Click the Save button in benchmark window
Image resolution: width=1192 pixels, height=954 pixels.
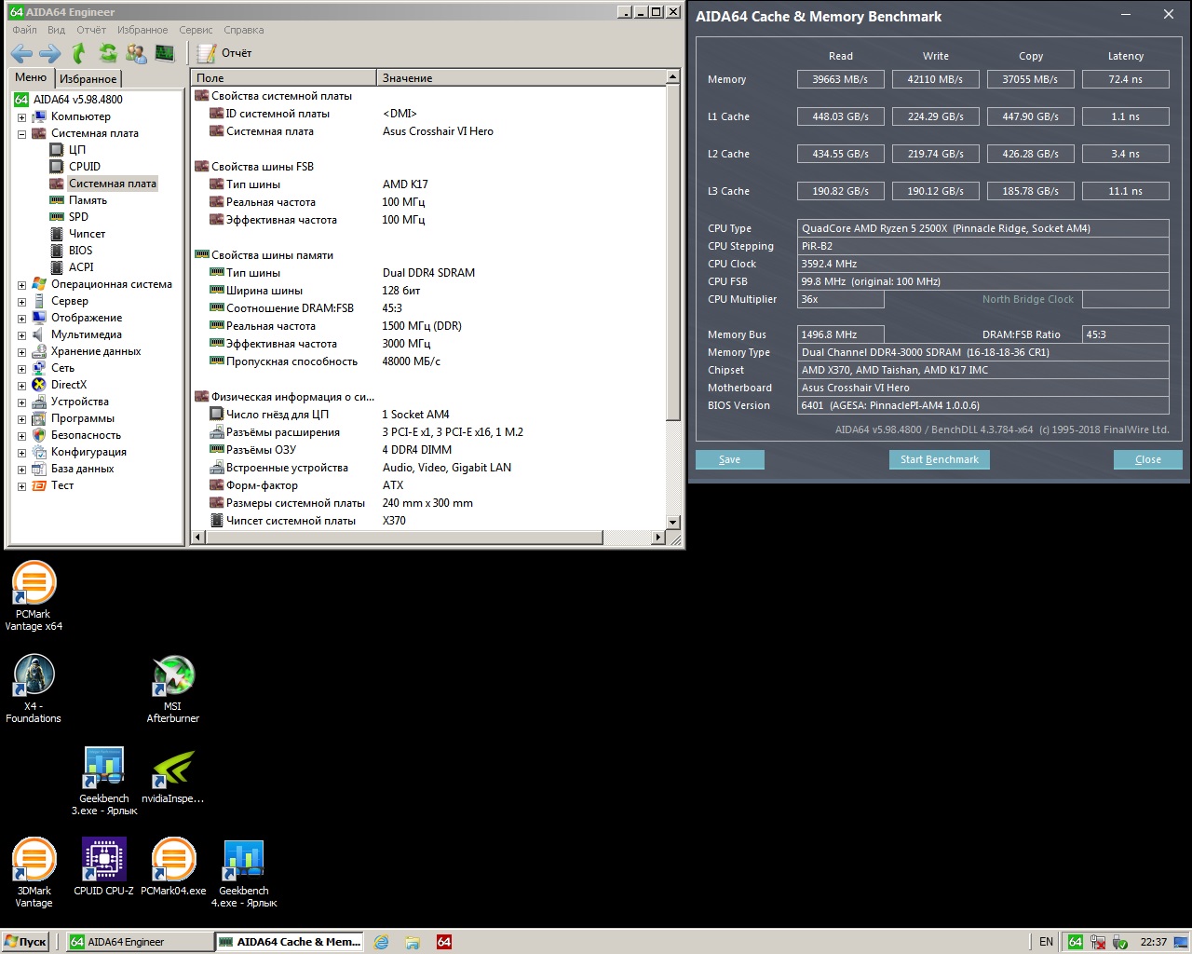[x=730, y=459]
